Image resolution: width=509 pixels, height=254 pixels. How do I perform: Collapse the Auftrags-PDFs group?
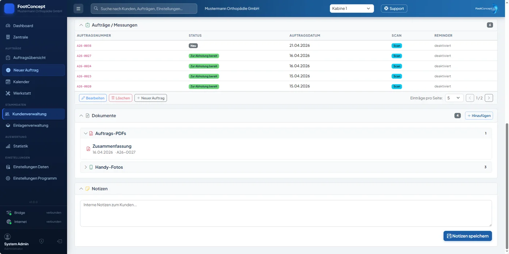[85, 134]
